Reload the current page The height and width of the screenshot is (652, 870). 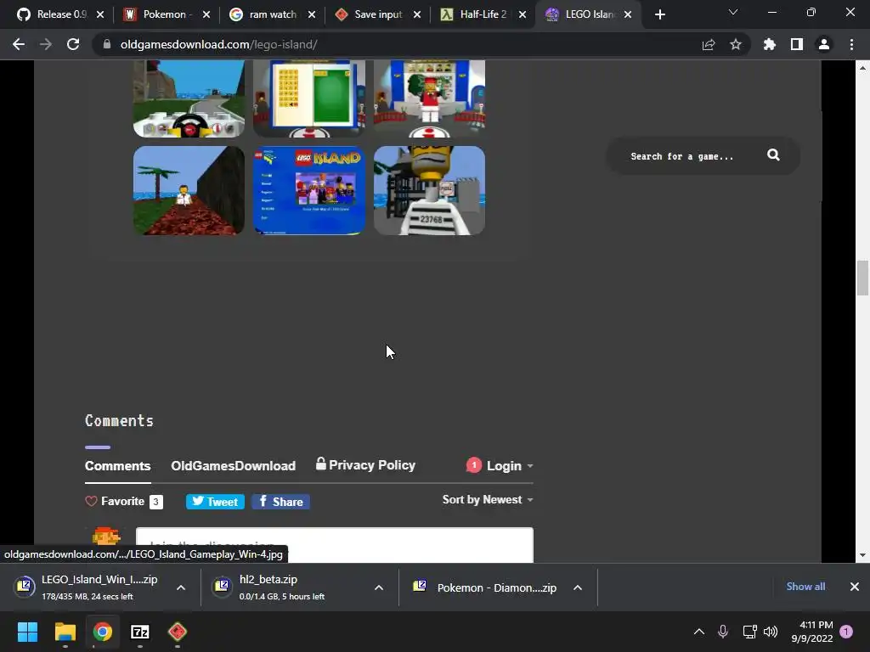click(x=73, y=44)
